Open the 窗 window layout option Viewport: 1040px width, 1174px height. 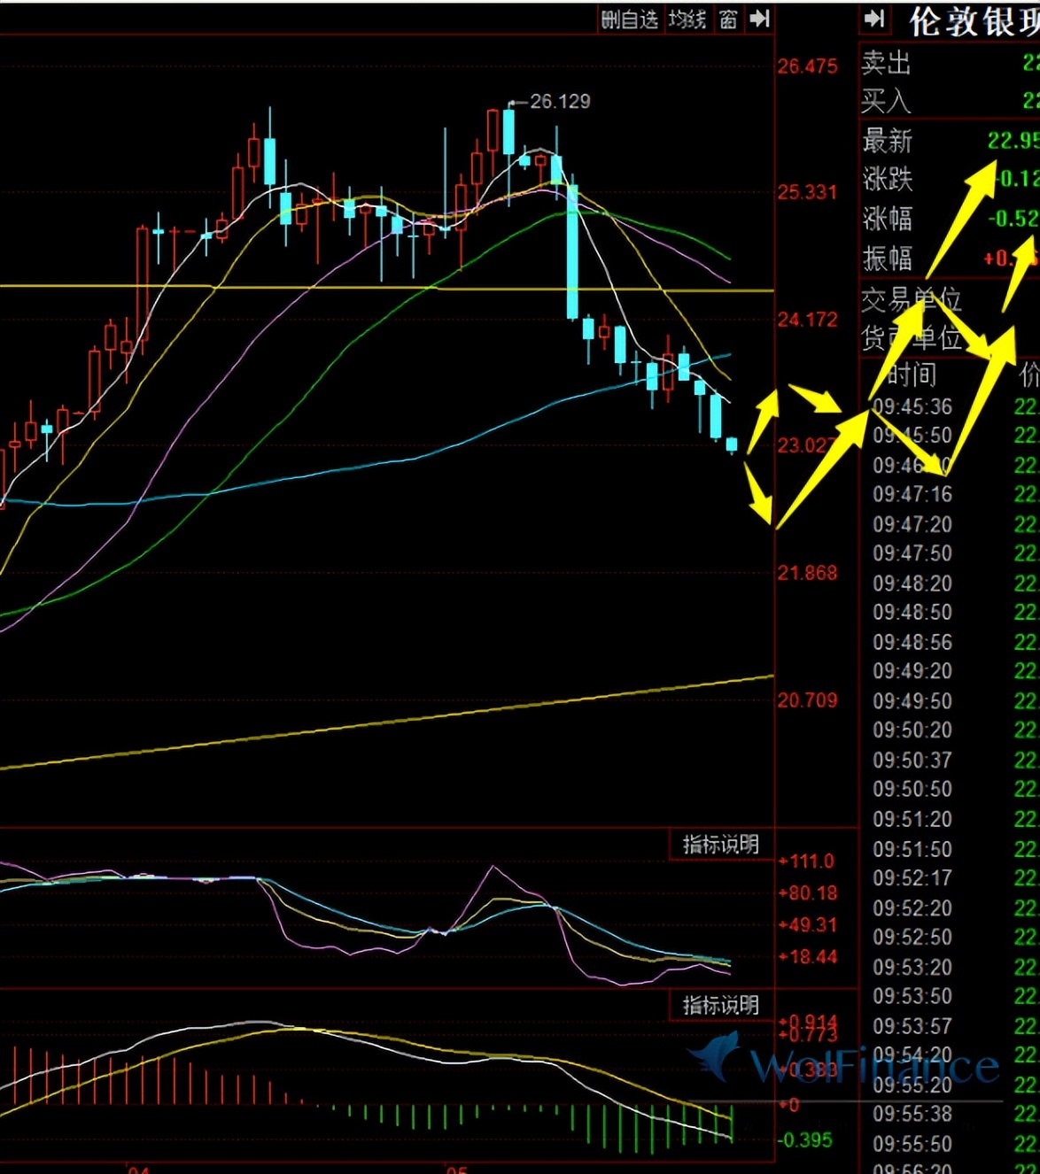point(728,19)
